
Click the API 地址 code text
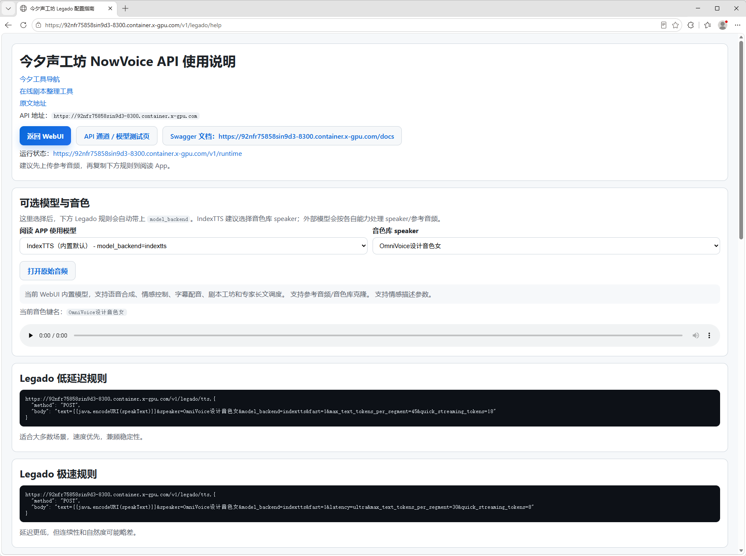[125, 116]
